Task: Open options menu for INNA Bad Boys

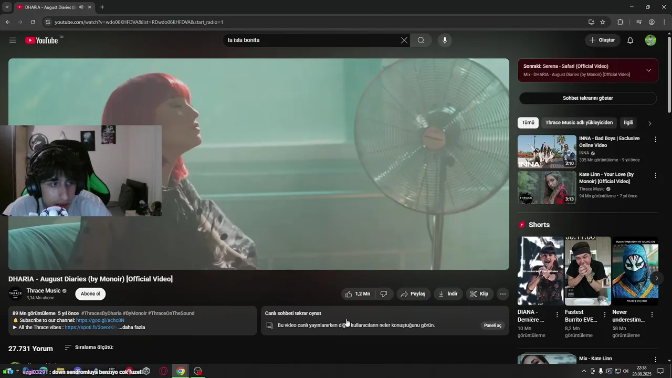Action: tap(655, 139)
